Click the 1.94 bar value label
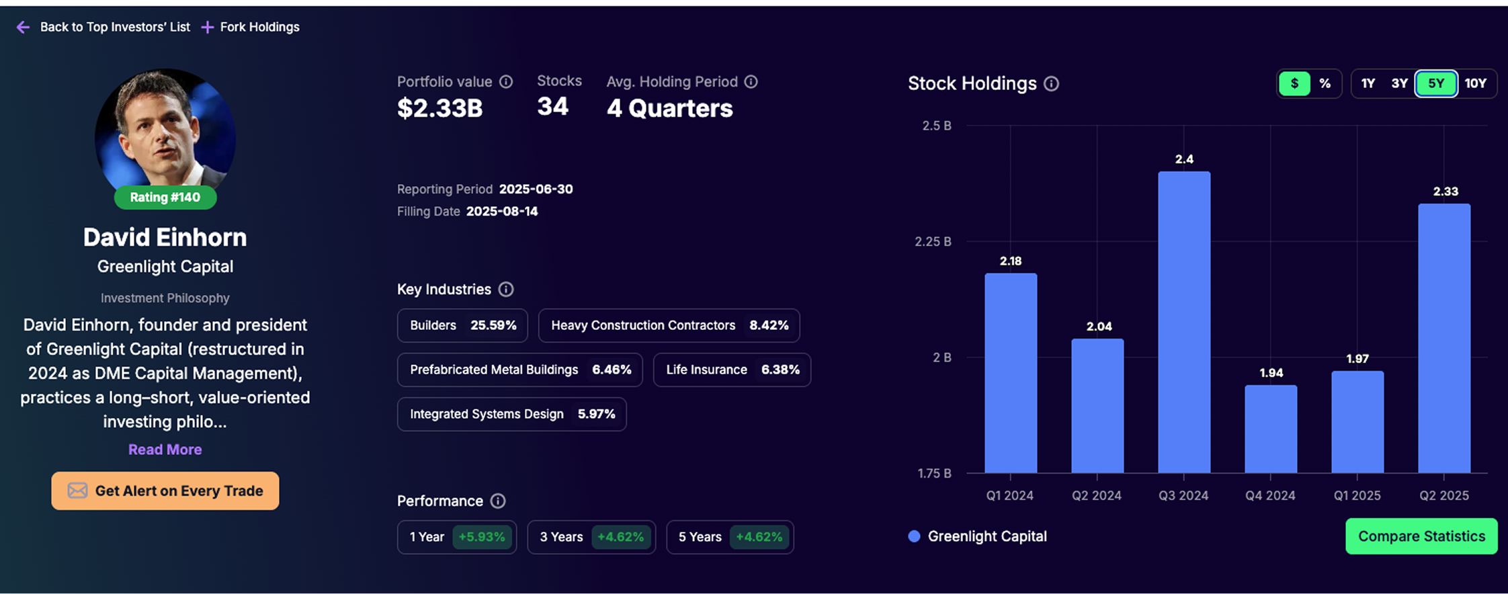Viewport: 1508px width, 594px height. [x=1271, y=373]
